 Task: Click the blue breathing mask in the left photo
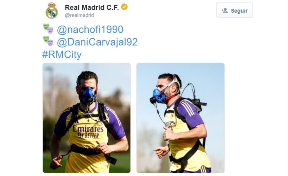pyautogui.click(x=88, y=96)
